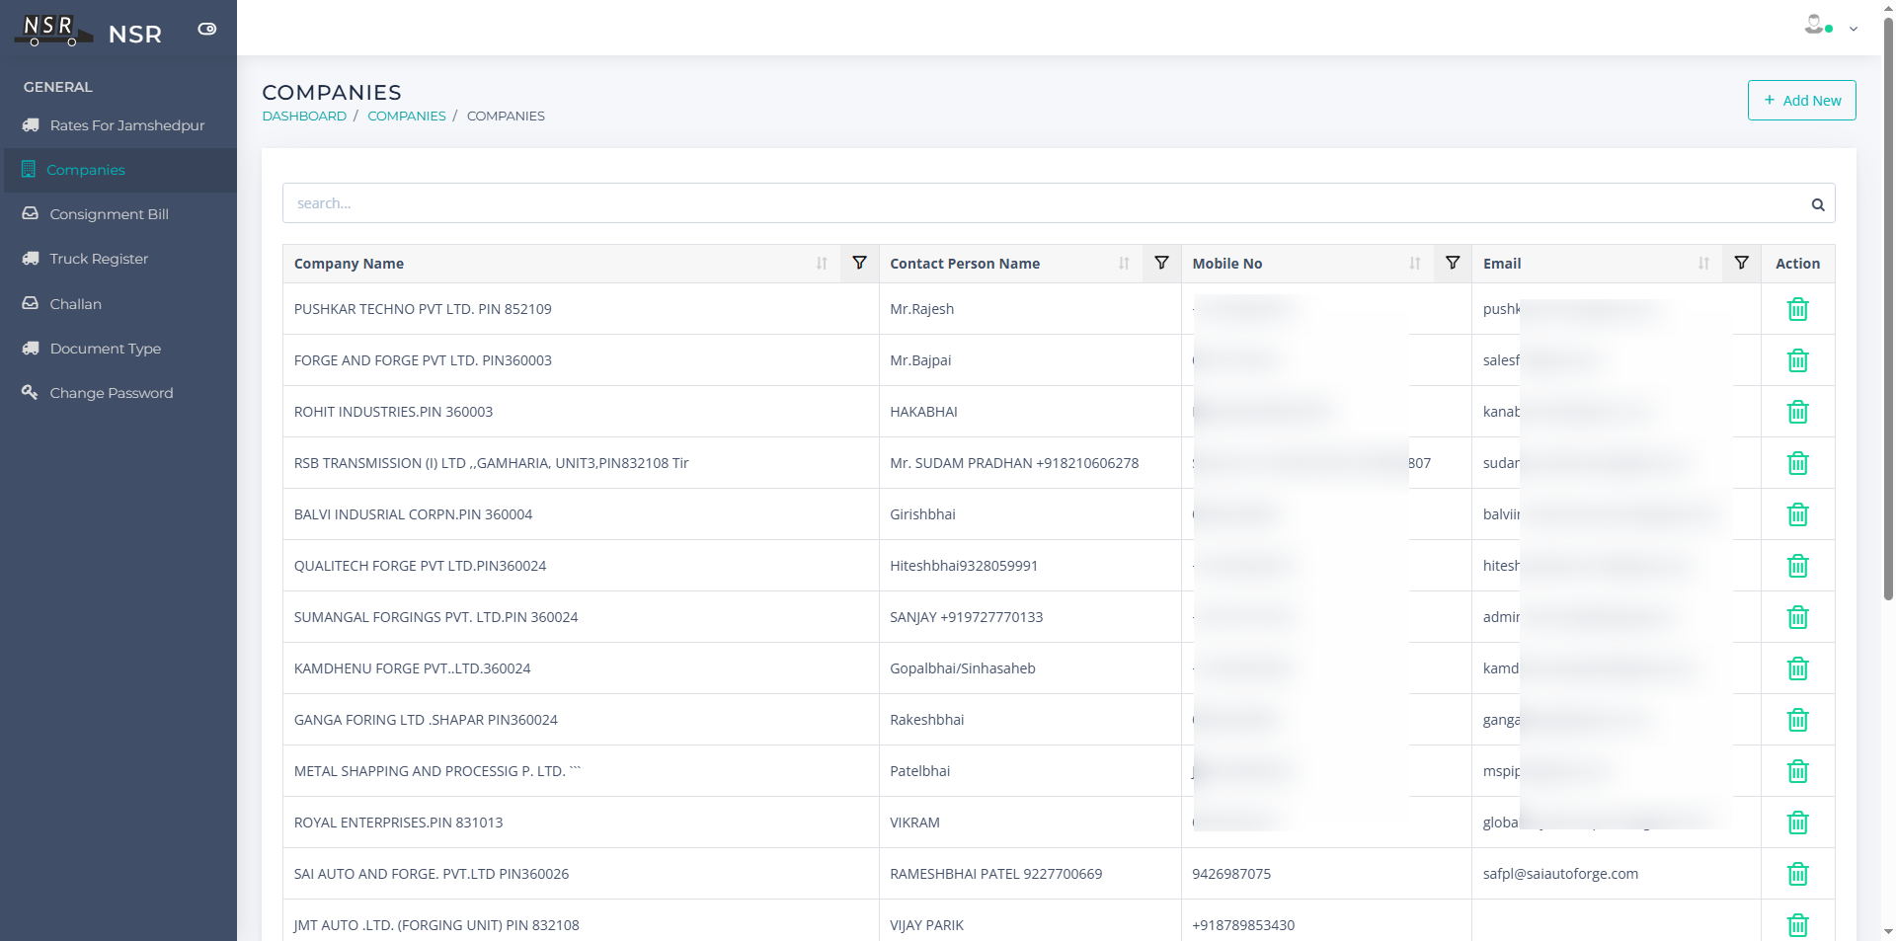1896x941 pixels.
Task: Select GANGA FORING LTD .SHAPAR cell
Action: pos(581,720)
